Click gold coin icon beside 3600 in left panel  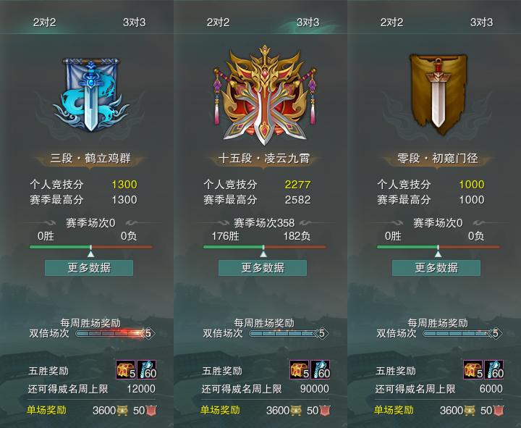coord(122,411)
